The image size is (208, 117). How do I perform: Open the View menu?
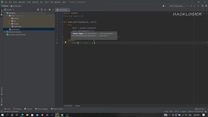pyautogui.click(x=15, y=2)
